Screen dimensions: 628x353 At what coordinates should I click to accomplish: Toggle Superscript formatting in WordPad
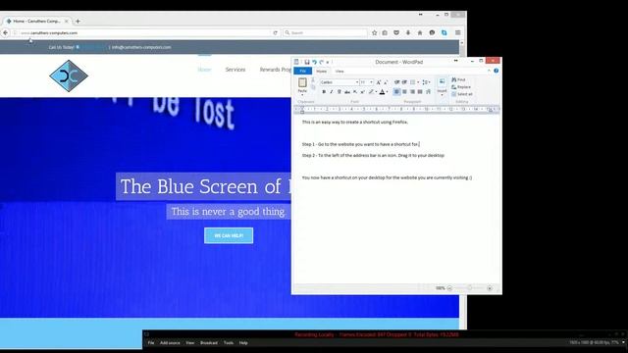click(362, 92)
